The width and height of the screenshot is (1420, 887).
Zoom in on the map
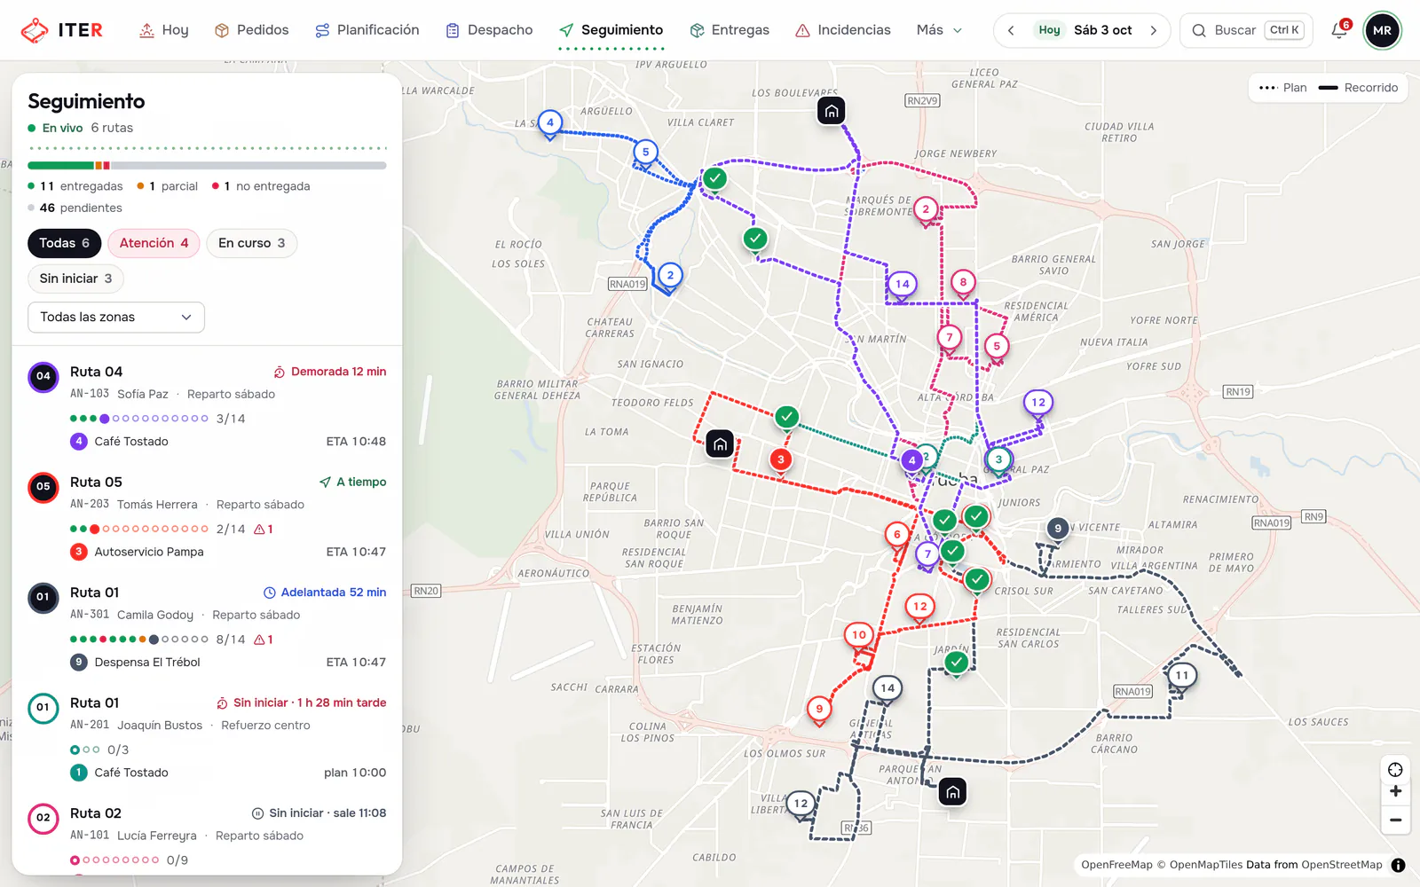coord(1395,791)
